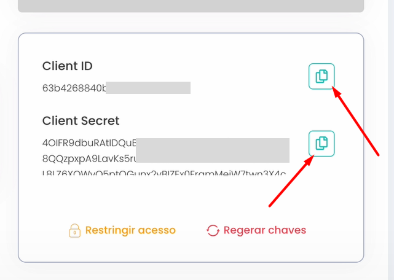Click the Client ID heading
Image resolution: width=394 pixels, height=280 pixels.
coord(67,66)
